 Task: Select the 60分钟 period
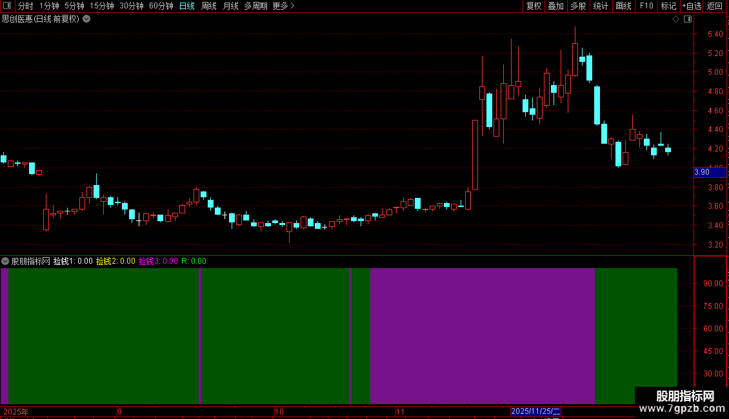[161, 6]
